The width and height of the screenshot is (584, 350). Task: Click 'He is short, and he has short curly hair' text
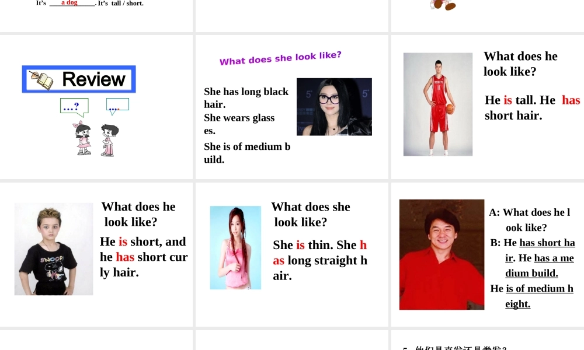[x=144, y=257]
